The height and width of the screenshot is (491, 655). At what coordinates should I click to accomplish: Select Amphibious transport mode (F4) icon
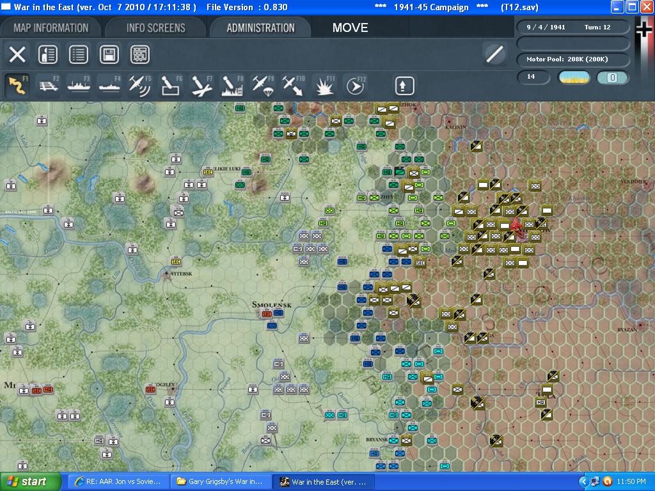109,86
